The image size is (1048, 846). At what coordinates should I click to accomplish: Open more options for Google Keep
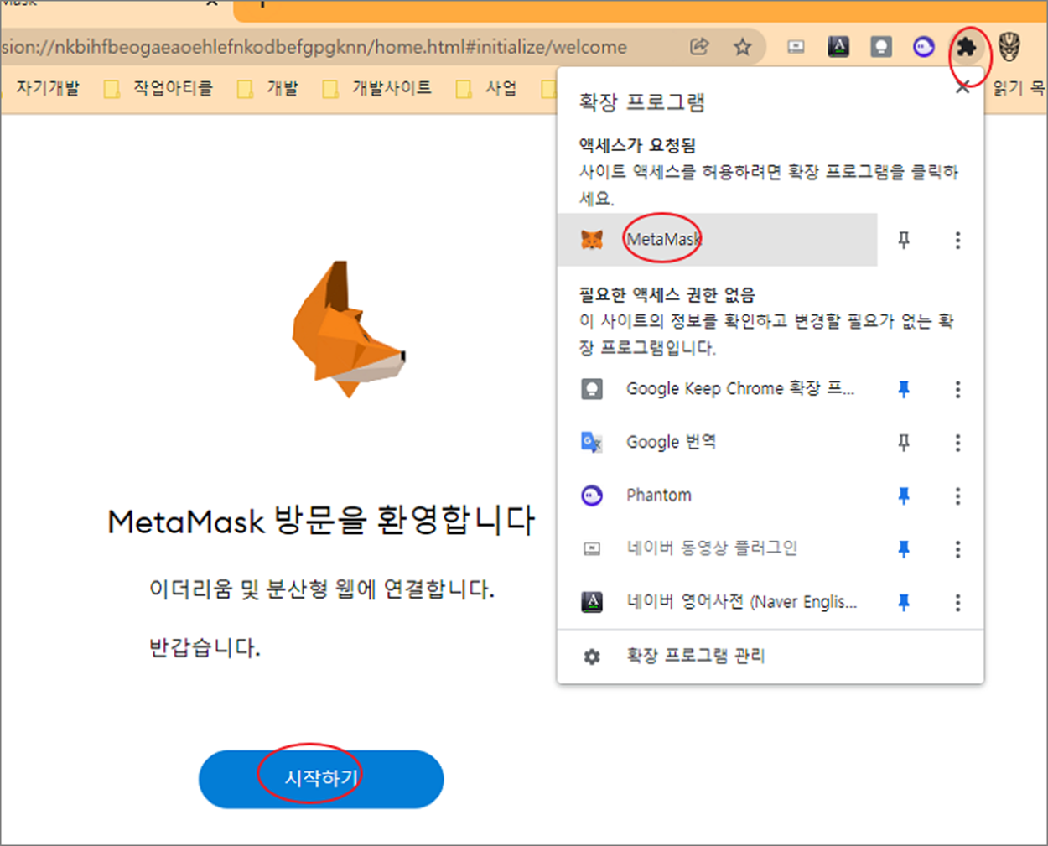(957, 389)
